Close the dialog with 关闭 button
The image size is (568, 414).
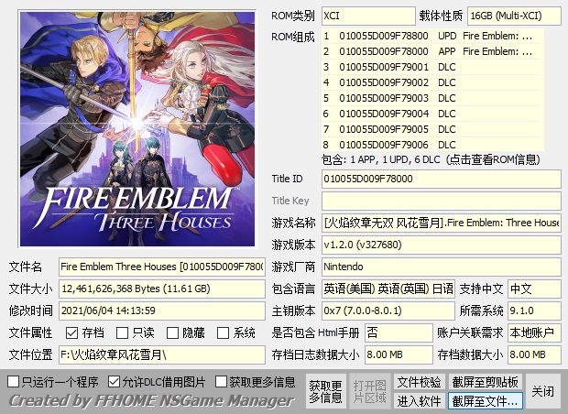(x=542, y=391)
